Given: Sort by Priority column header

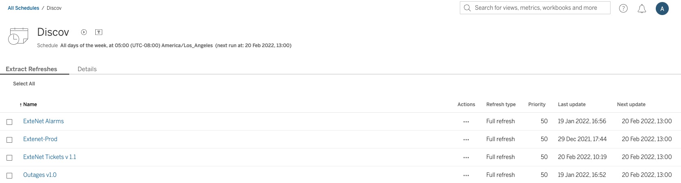Looking at the screenshot, I should 536,105.
